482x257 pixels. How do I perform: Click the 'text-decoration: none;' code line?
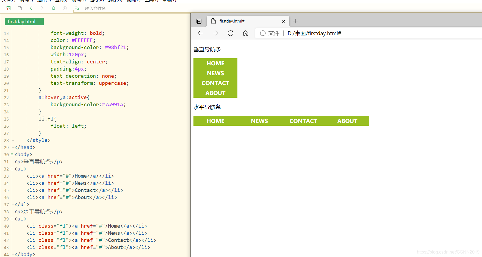coord(84,76)
